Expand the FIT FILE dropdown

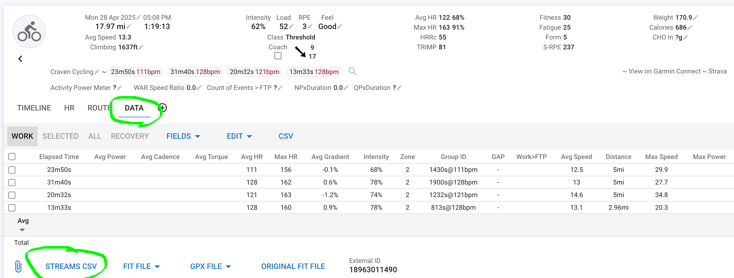coord(141,266)
